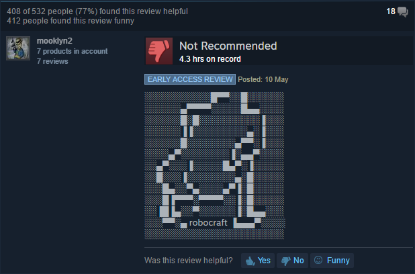Open mooklyn2's avatar picture

click(x=18, y=48)
